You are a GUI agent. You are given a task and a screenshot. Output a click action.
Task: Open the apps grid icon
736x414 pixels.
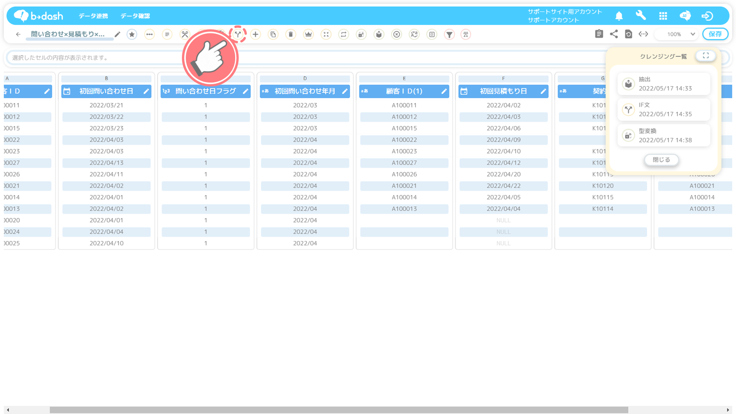[663, 16]
